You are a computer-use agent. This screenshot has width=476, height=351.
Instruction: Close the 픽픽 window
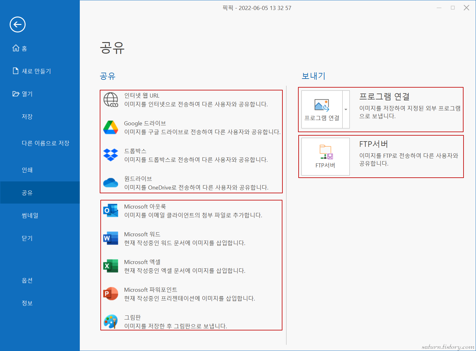(x=466, y=8)
